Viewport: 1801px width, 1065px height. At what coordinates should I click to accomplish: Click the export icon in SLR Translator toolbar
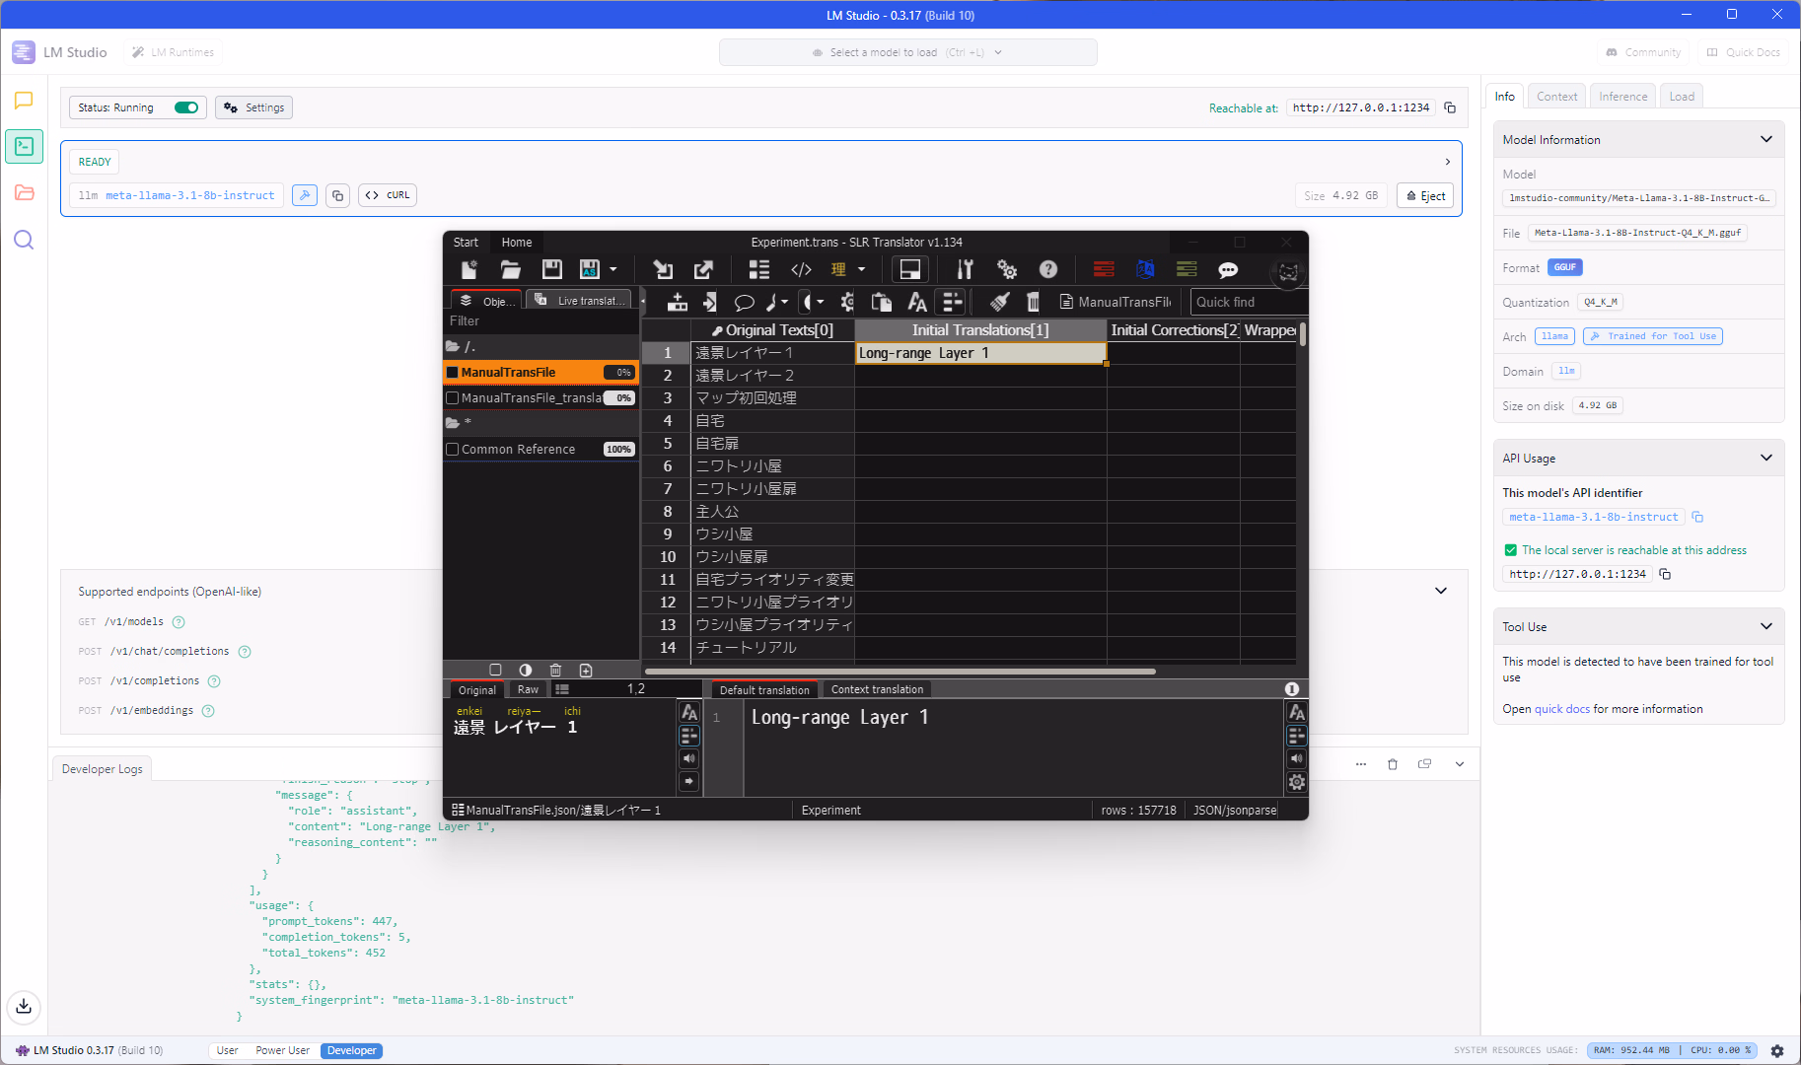point(703,269)
